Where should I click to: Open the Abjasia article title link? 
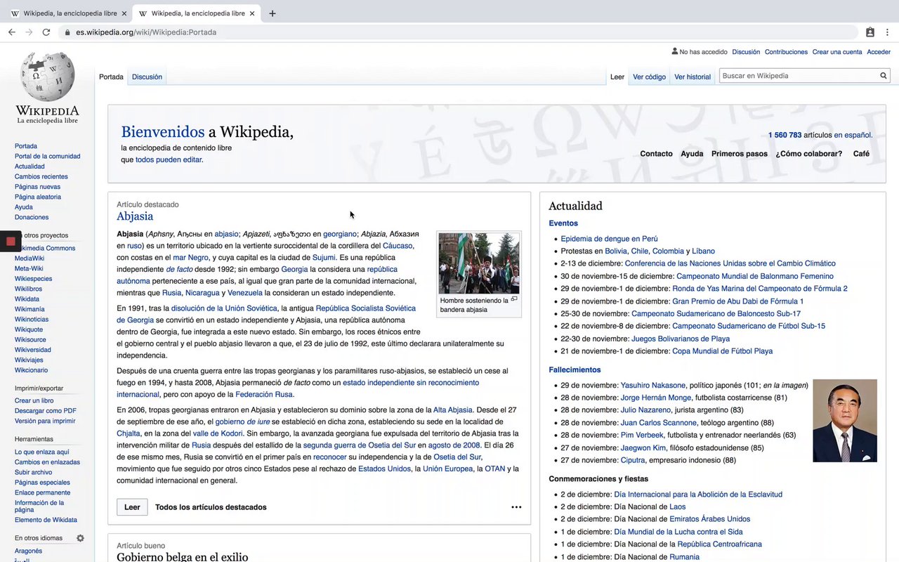pos(135,216)
